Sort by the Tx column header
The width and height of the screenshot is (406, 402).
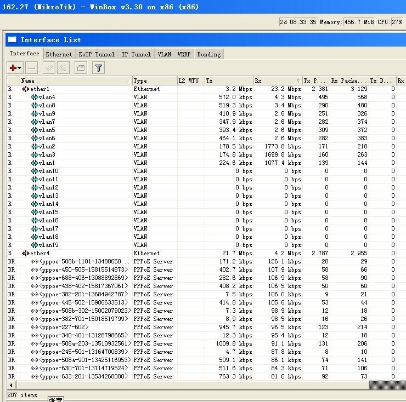(229, 81)
